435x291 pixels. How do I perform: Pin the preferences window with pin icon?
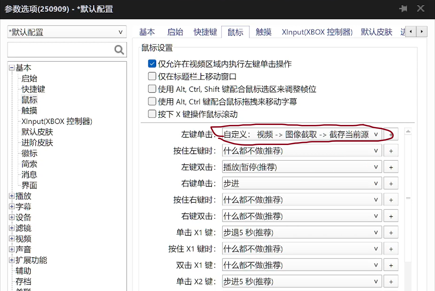(404, 9)
